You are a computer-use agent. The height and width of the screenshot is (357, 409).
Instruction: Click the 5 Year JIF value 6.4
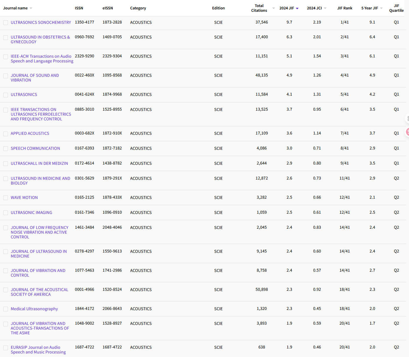click(372, 37)
